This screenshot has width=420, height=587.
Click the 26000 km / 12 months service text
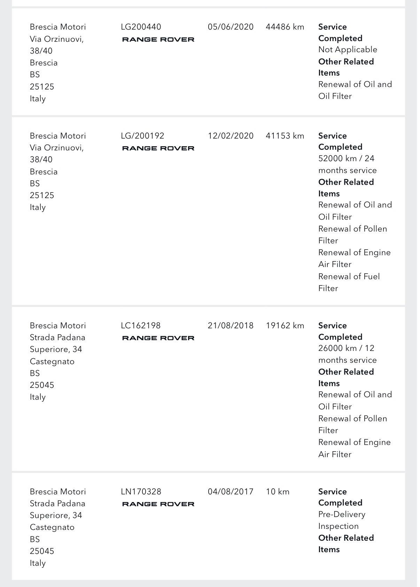pos(347,354)
